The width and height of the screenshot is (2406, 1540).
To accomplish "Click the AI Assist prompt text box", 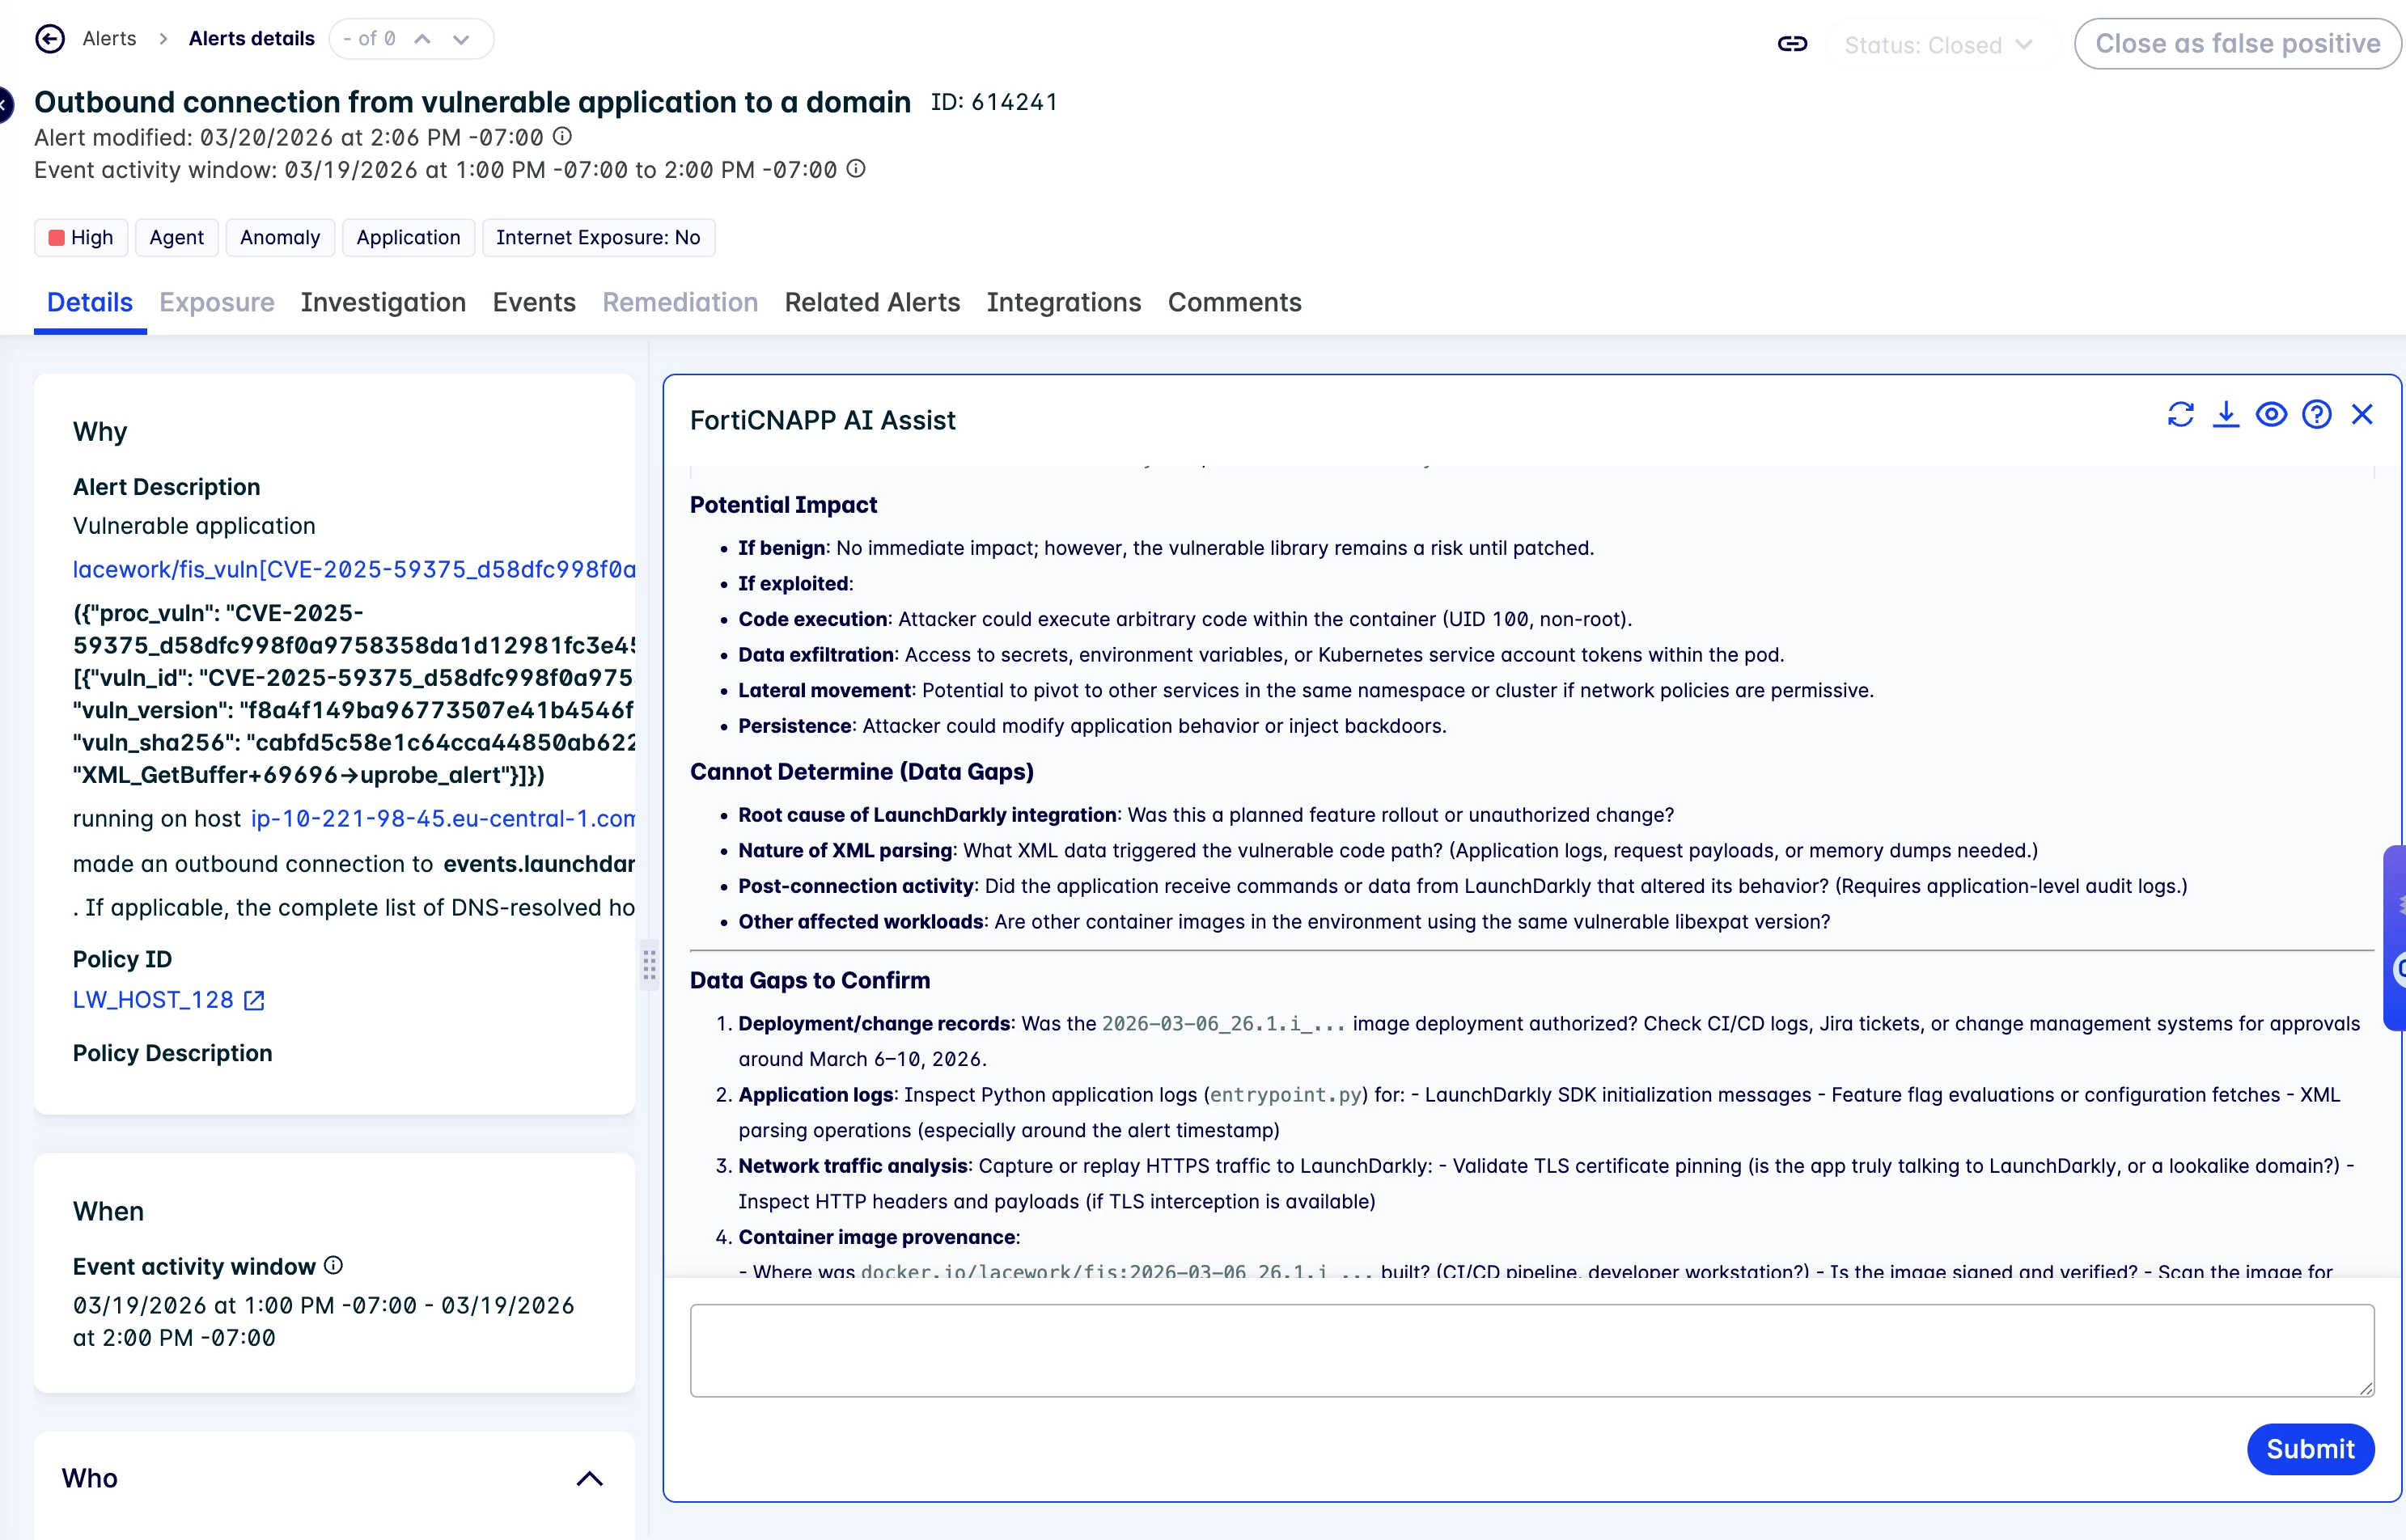I will click(1532, 1350).
